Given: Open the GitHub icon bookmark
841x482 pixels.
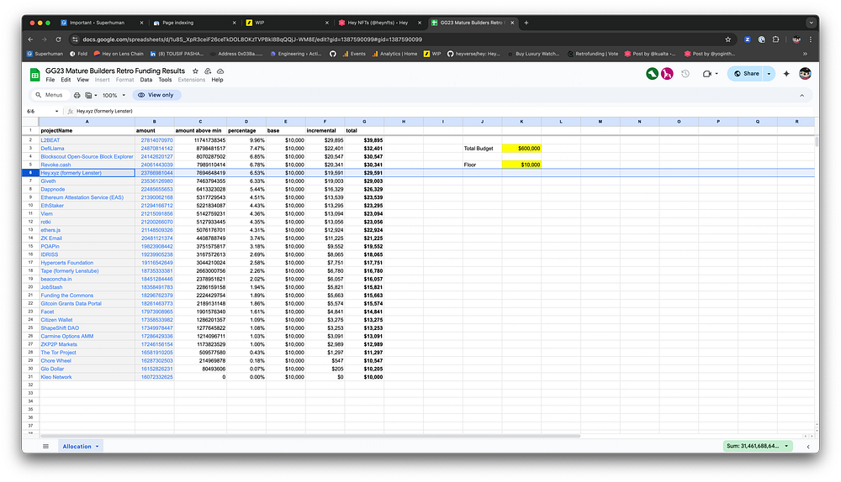Looking at the screenshot, I should [x=332, y=54].
